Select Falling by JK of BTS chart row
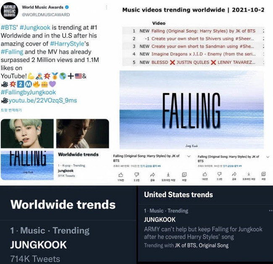 pos(193,31)
